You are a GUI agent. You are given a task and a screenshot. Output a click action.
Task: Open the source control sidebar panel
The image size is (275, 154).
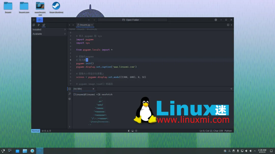coord(39,25)
